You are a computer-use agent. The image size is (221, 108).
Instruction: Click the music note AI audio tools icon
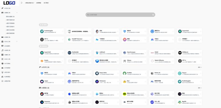[2, 50]
